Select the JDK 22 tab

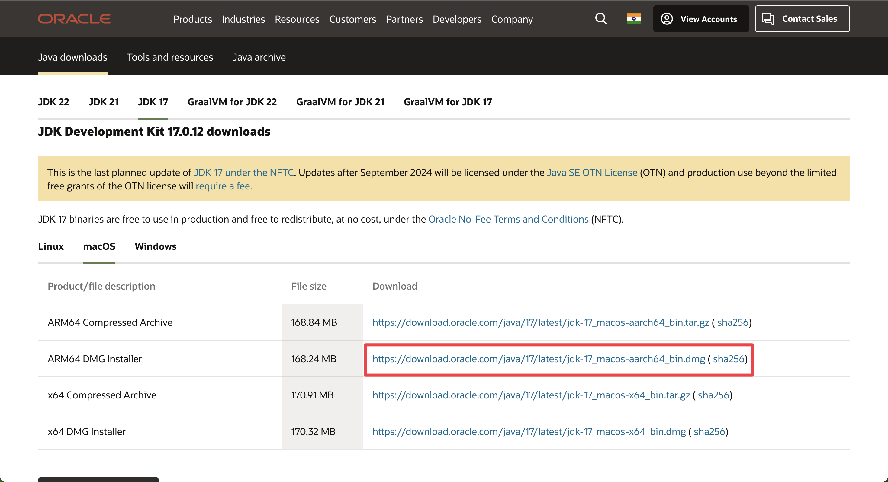(x=53, y=102)
